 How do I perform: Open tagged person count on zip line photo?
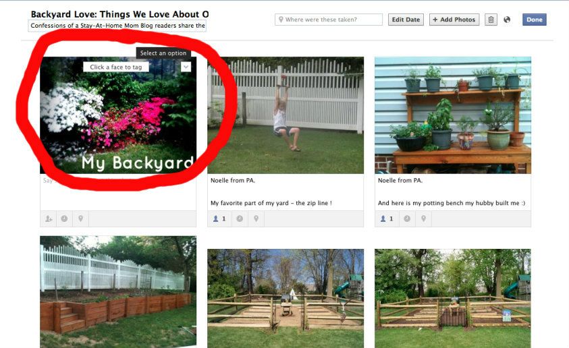(x=219, y=219)
